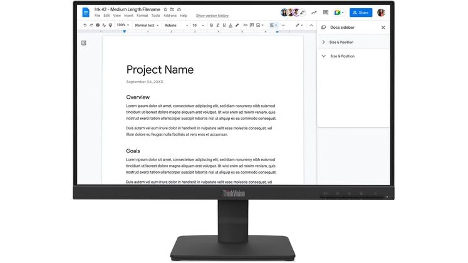The image size is (468, 263).
Task: Toggle italic formatting
Action: coord(217,26)
